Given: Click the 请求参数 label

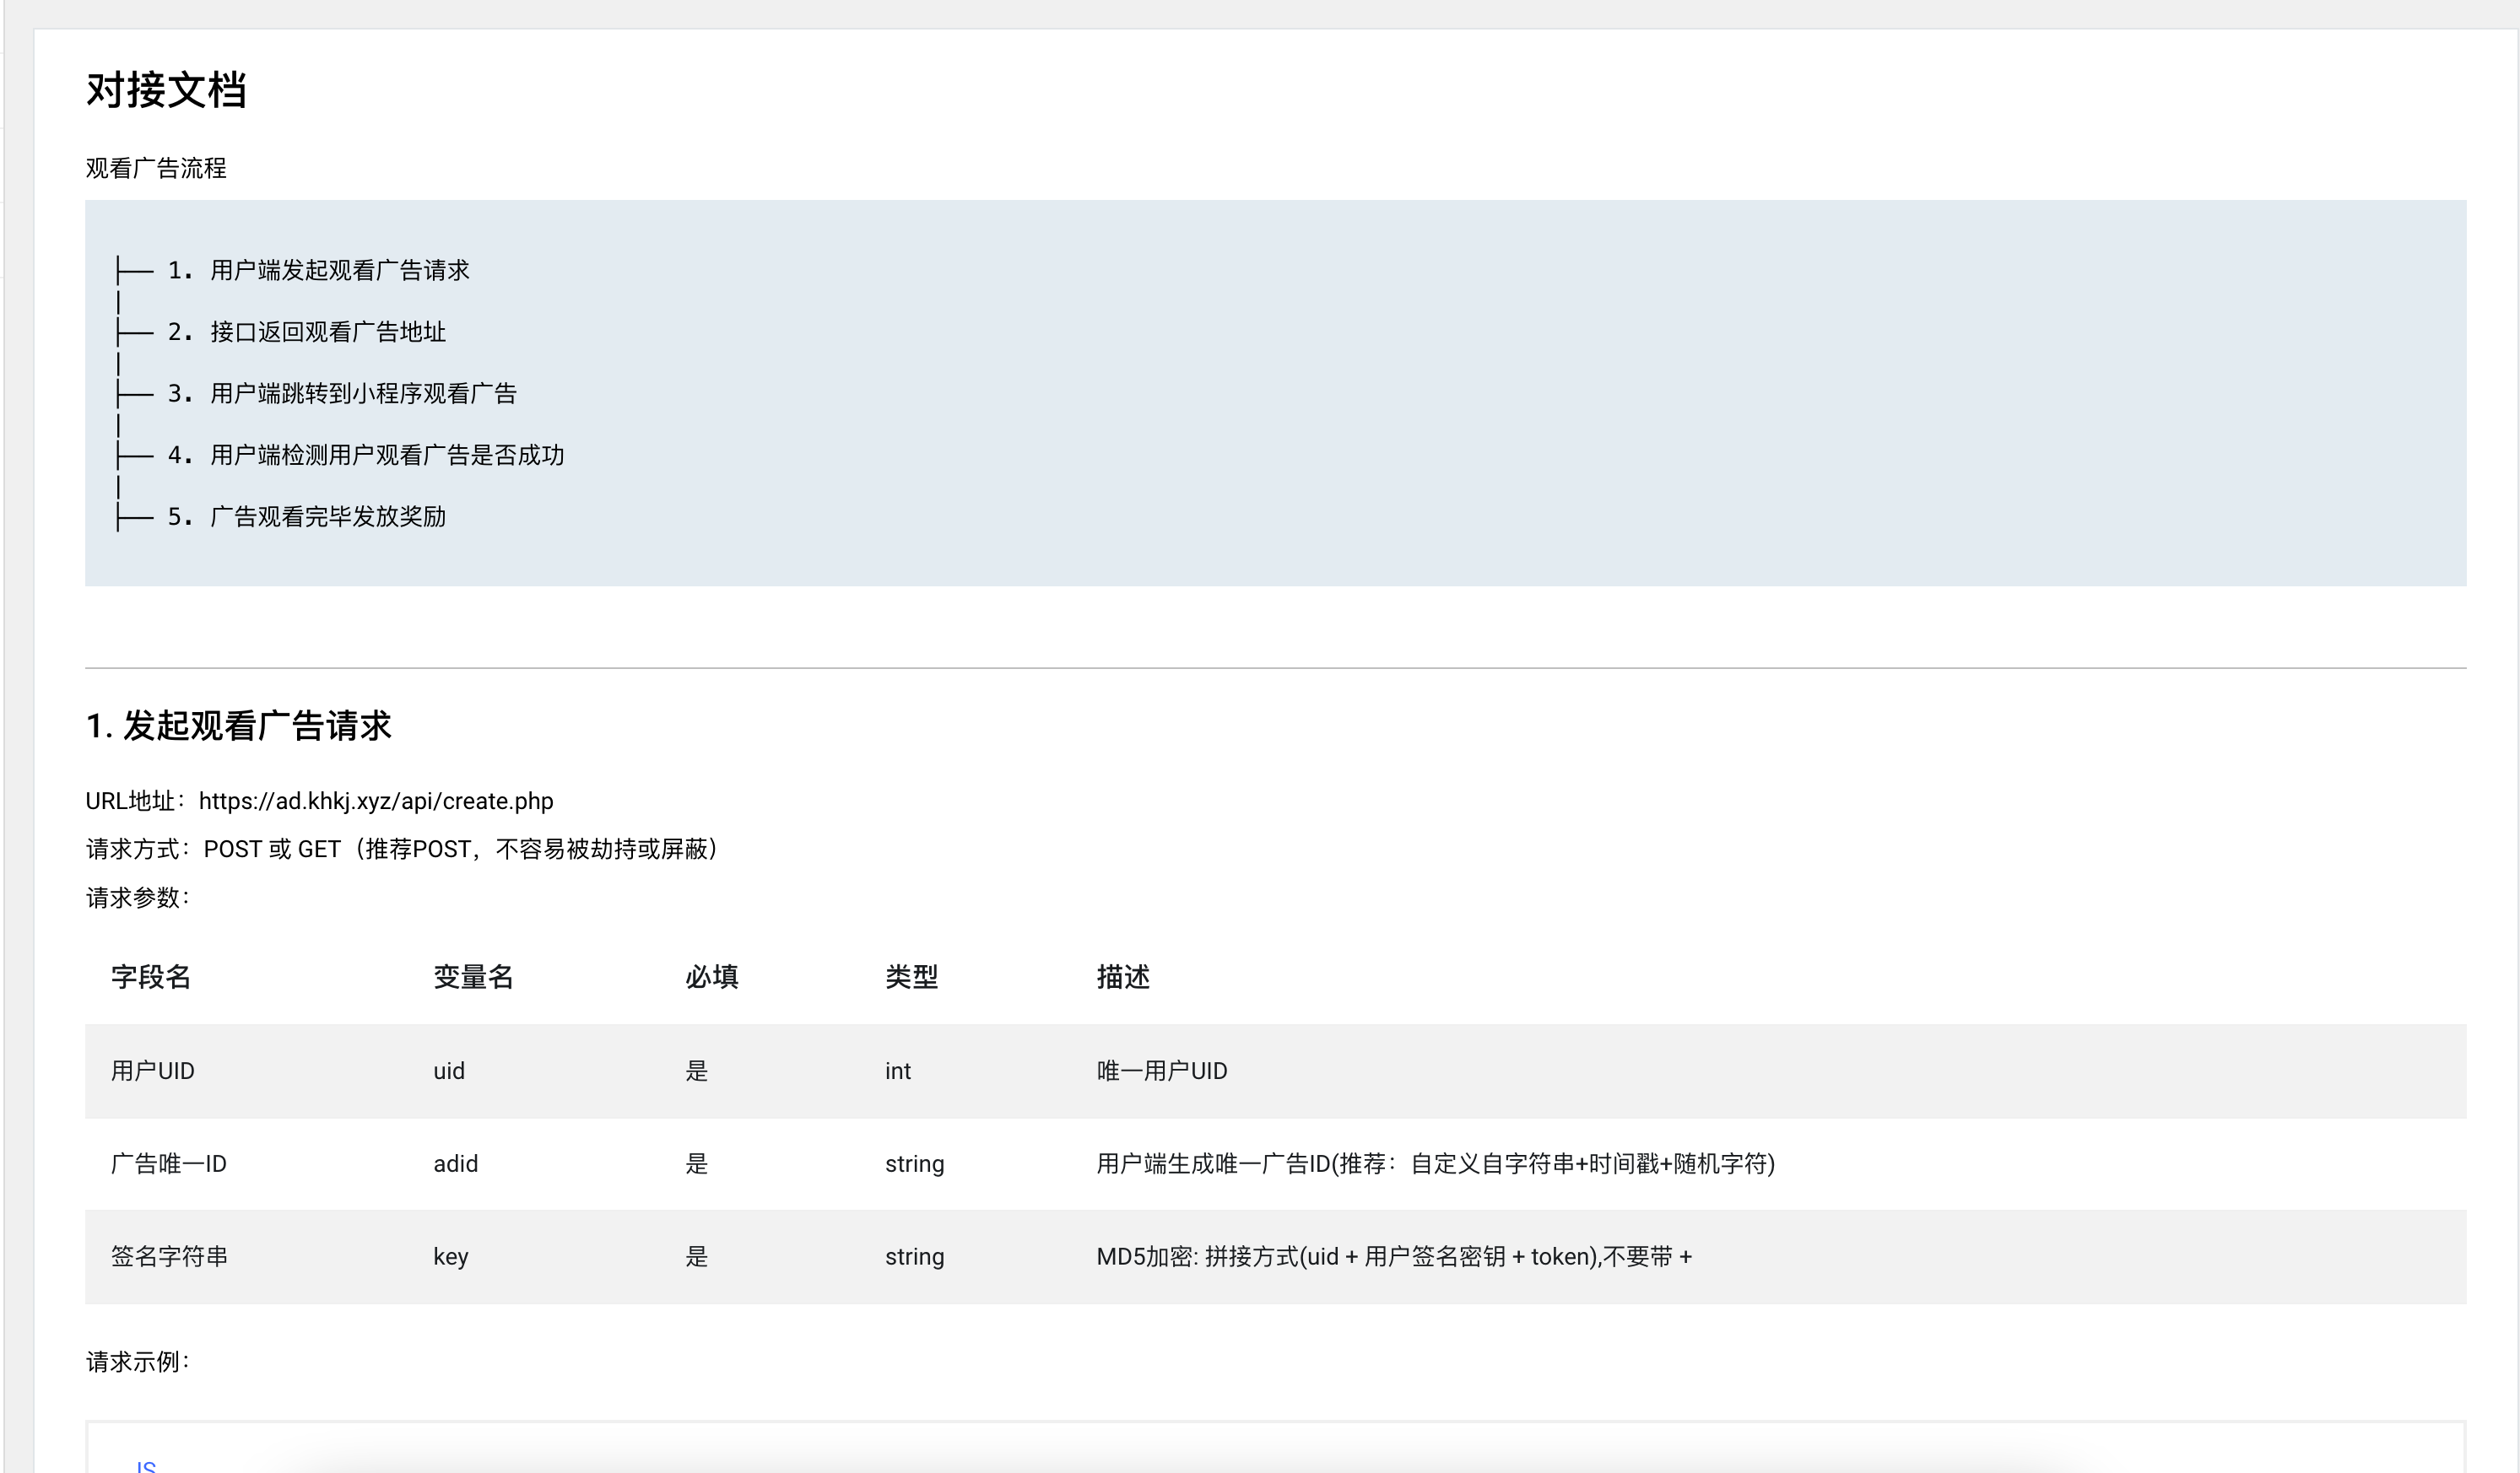Looking at the screenshot, I should [137, 898].
